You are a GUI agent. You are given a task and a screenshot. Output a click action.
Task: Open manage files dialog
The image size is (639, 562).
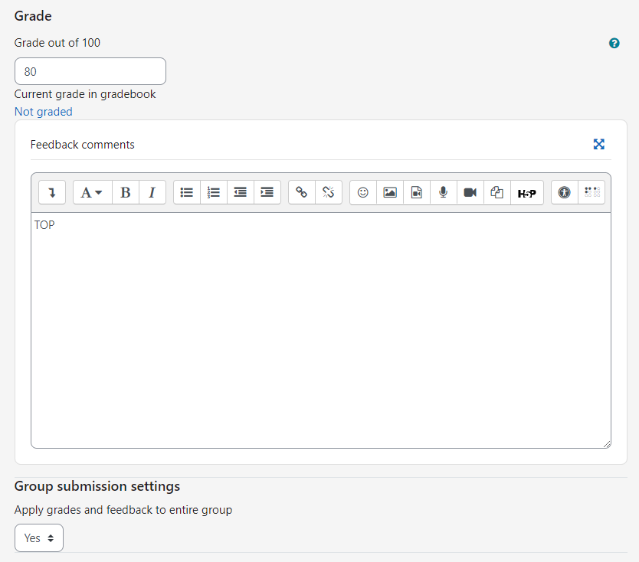tap(497, 192)
